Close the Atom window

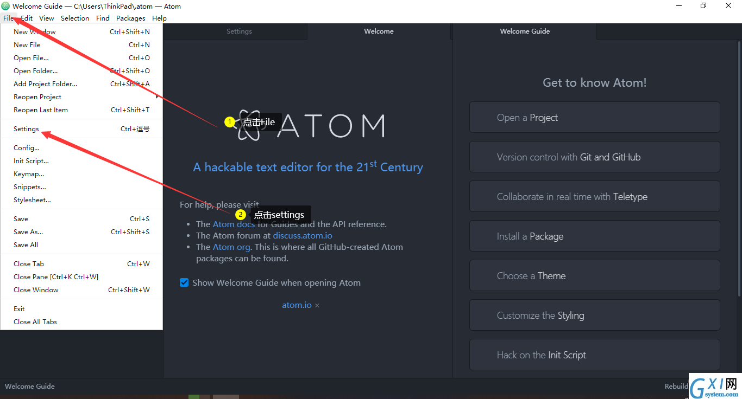729,6
